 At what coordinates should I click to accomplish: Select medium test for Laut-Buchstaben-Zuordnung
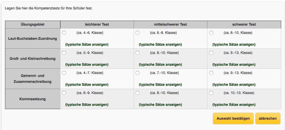click(137, 33)
